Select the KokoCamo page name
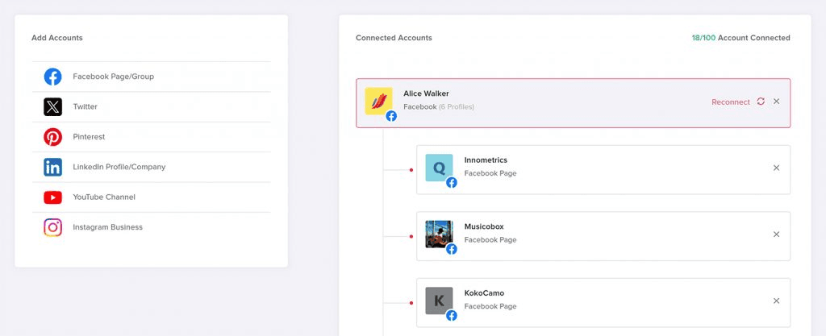This screenshot has height=336, width=826. (x=484, y=292)
